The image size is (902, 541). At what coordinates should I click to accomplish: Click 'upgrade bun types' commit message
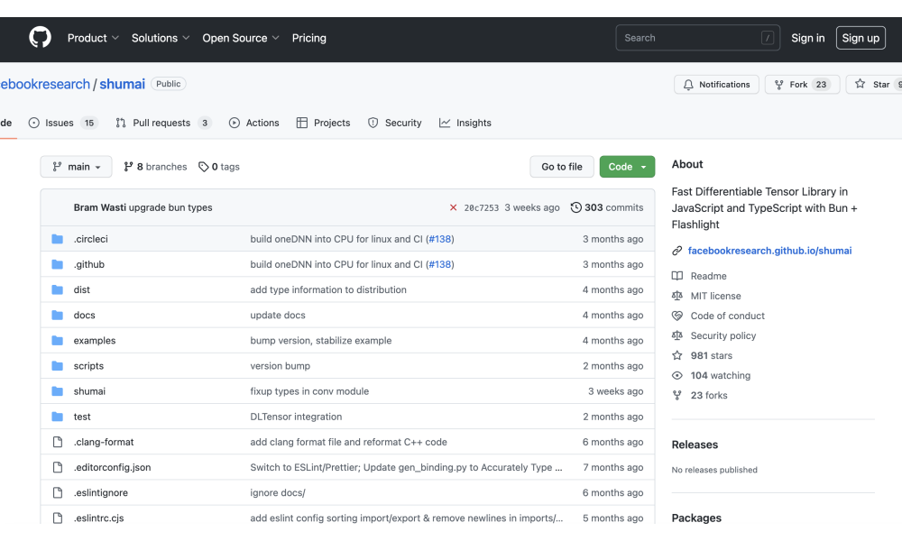[170, 207]
